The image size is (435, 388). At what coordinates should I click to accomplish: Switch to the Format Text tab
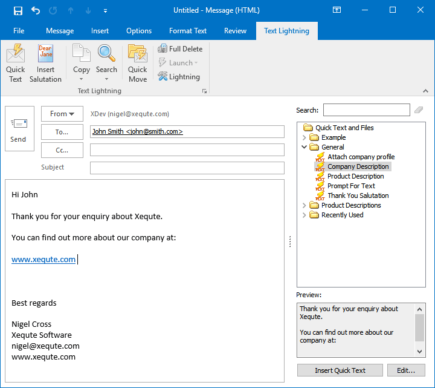[x=187, y=31]
